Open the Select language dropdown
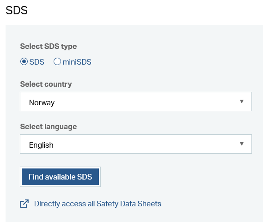263x222 pixels. 136,144
